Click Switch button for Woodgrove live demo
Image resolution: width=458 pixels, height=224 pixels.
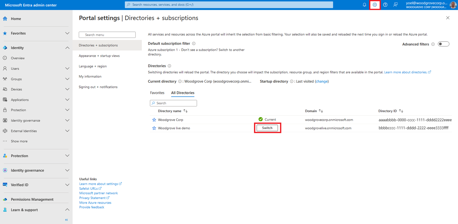267,128
